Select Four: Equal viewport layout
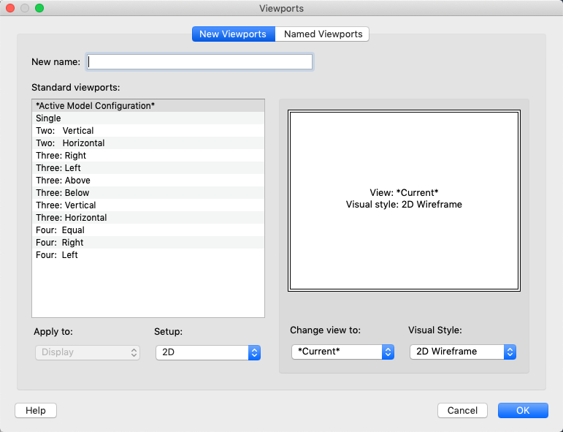Screen dimensions: 563x432 click(60, 230)
